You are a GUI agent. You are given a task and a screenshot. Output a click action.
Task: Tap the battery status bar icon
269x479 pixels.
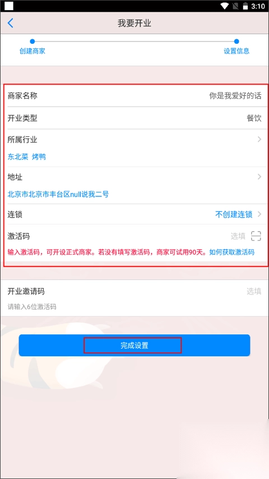[245, 6]
